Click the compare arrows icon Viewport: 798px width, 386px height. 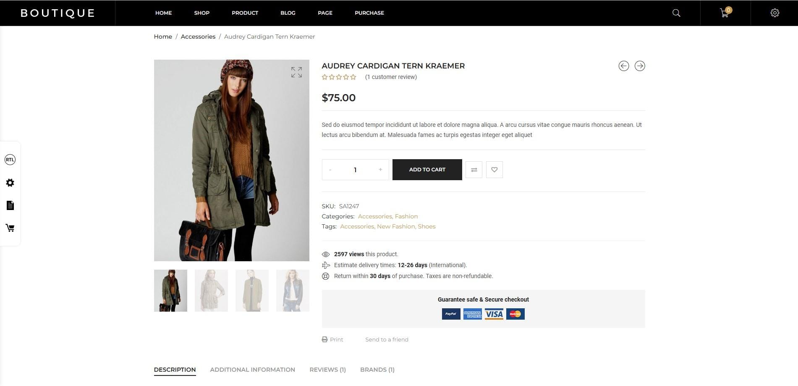point(474,170)
